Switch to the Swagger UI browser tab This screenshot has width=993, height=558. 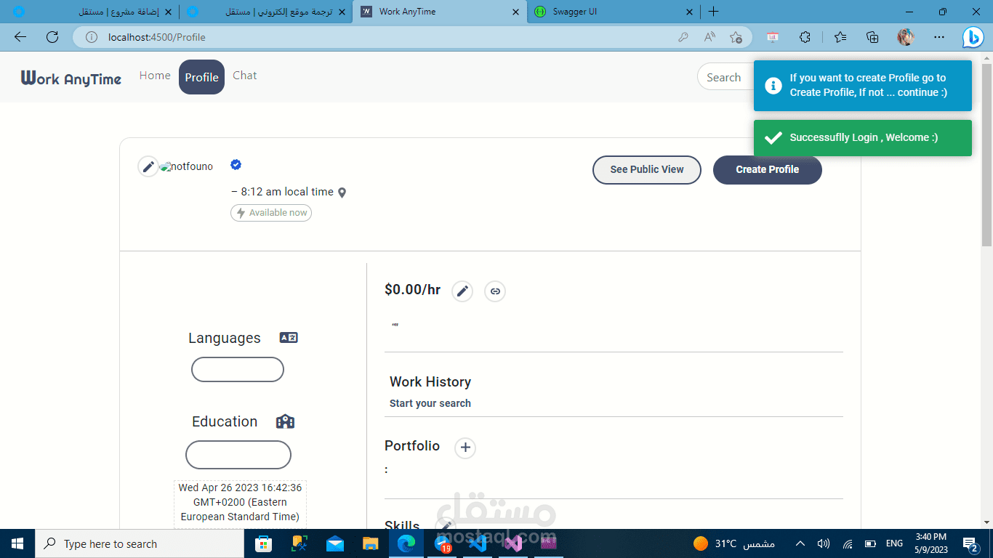point(613,12)
